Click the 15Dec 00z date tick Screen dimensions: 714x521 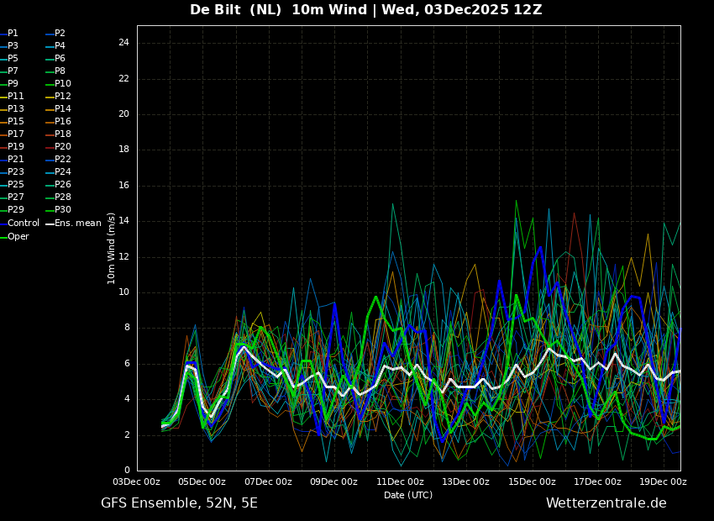532,482
